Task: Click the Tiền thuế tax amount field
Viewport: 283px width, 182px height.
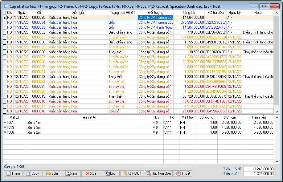Action: pyautogui.click(x=259, y=174)
